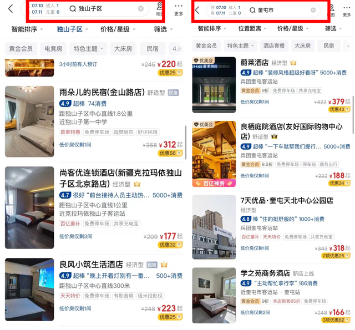Toggle the 电竞房 filter chip
Image resolution: width=355 pixels, height=330 pixels.
click(x=53, y=49)
